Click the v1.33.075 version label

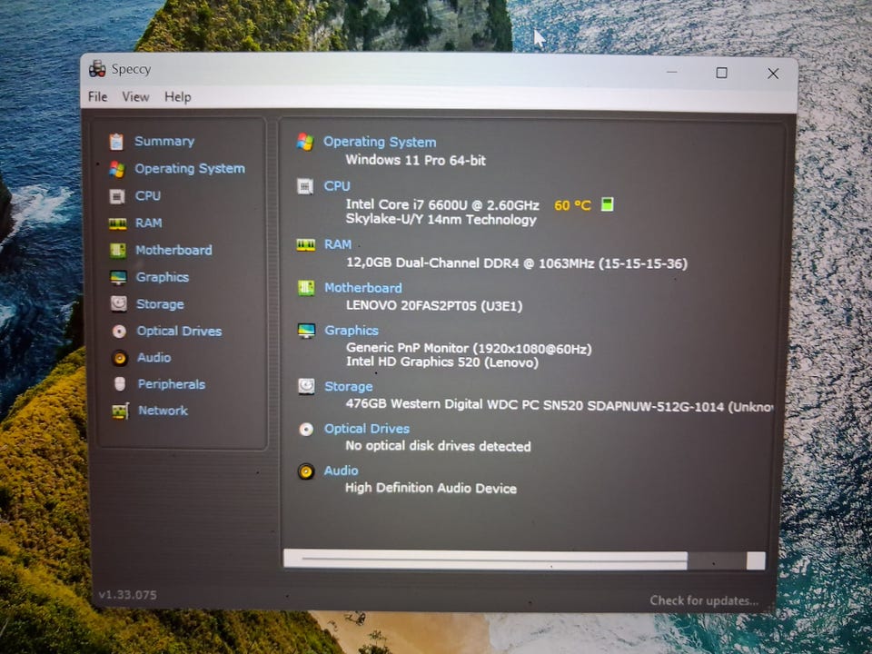128,594
